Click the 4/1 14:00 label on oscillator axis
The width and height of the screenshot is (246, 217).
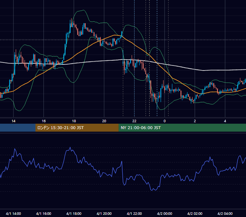click(13, 213)
